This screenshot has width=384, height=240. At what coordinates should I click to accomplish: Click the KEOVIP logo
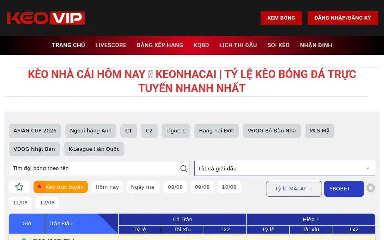(x=46, y=18)
